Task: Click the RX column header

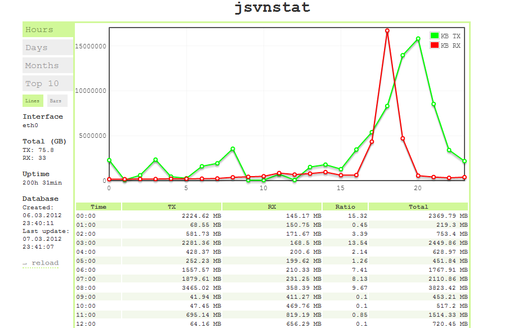Action: click(272, 206)
